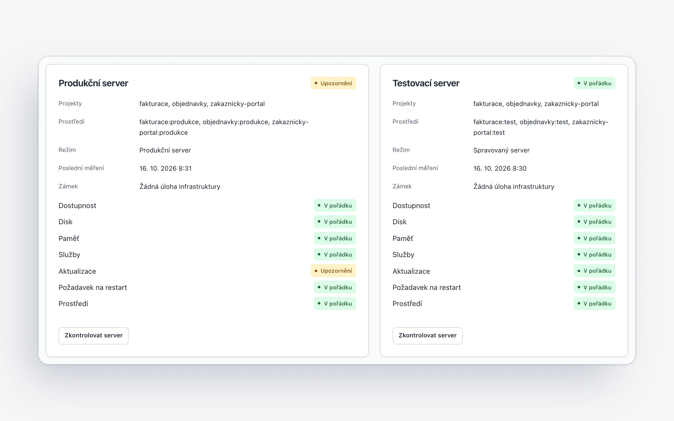Click Požadavek na restart badge on Produkční server

(335, 287)
